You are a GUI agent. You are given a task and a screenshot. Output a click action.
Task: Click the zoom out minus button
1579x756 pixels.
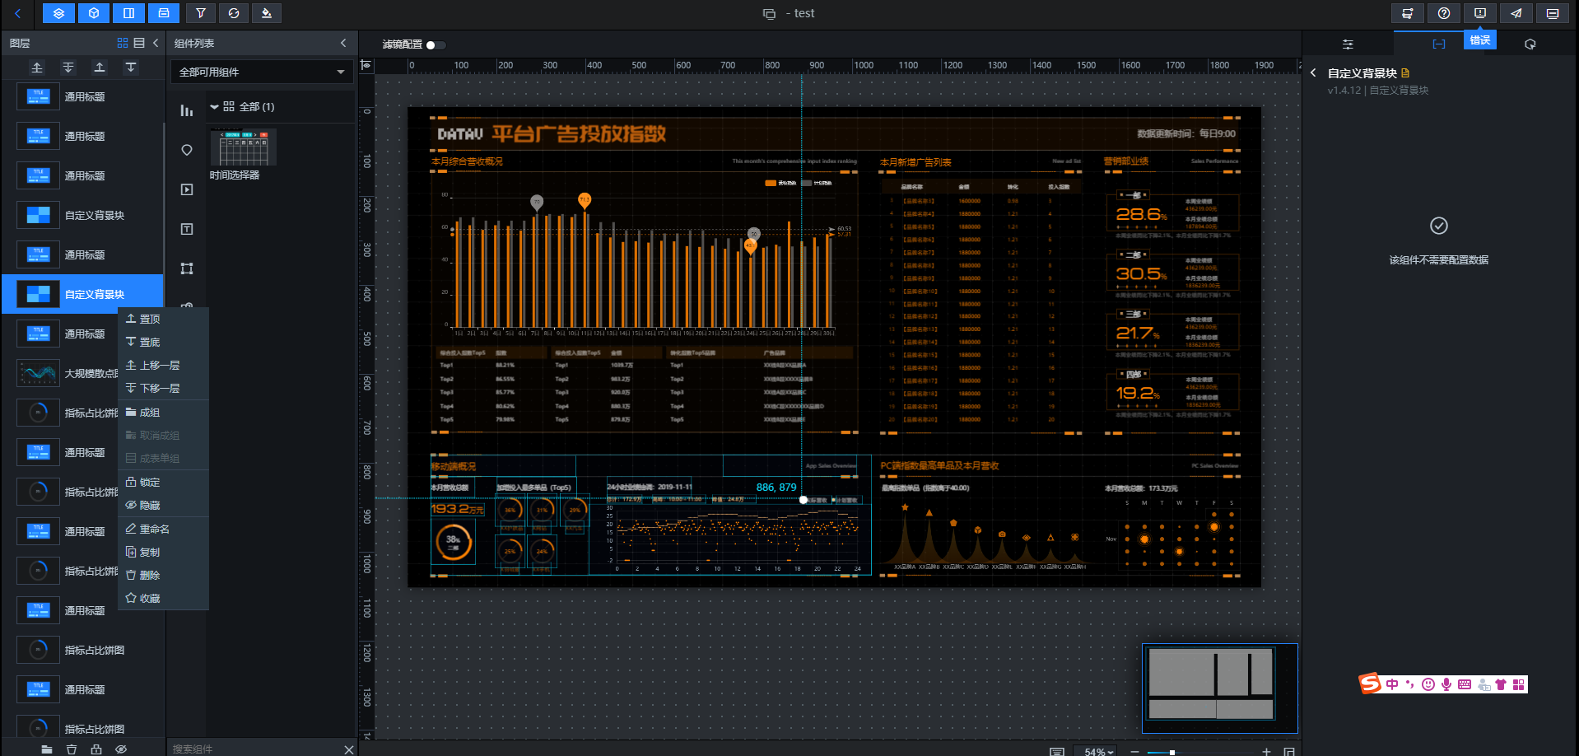[x=1134, y=751]
